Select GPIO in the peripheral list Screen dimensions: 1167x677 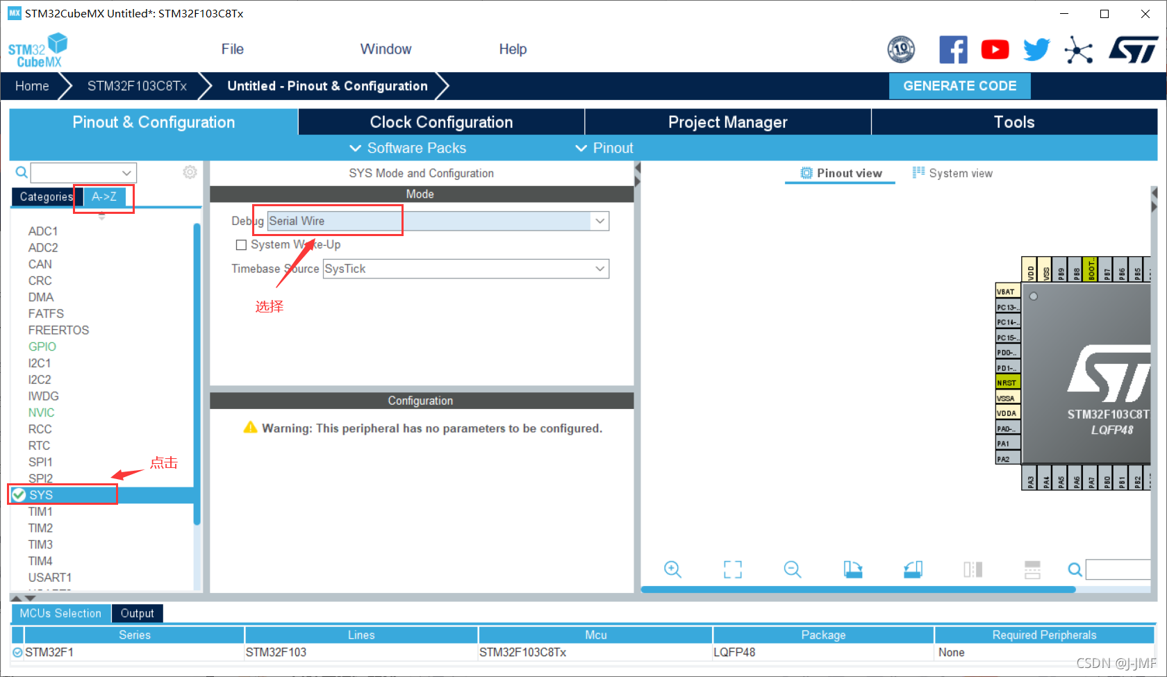(42, 346)
